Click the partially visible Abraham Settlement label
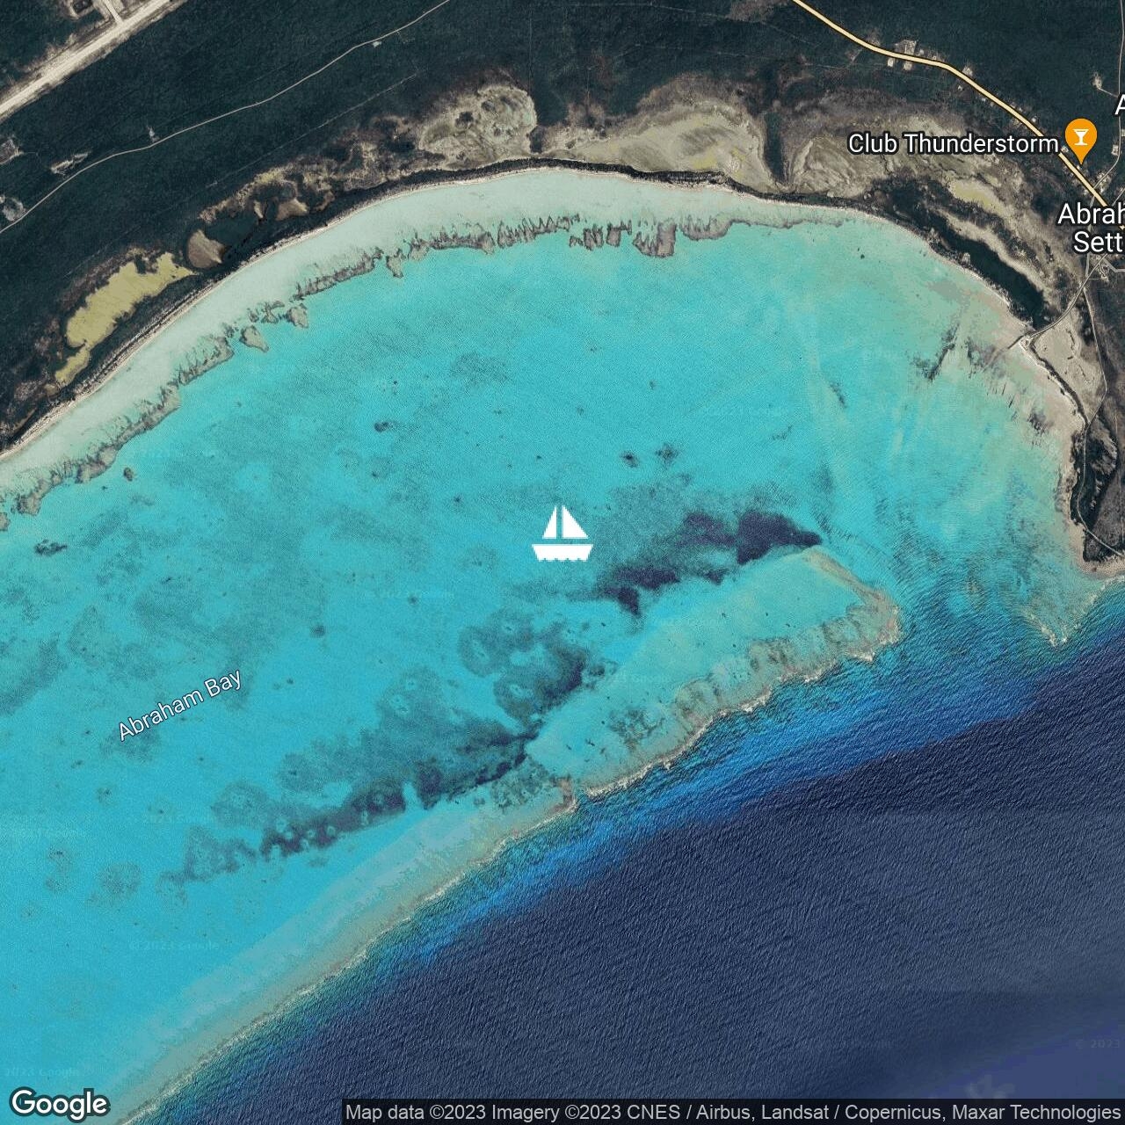The image size is (1125, 1125). point(1092,228)
